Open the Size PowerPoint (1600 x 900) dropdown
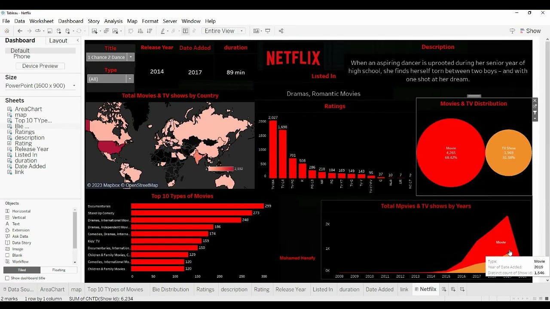The height and width of the screenshot is (309, 550). [40, 86]
